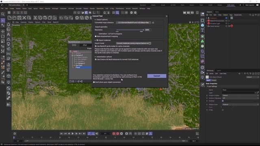Open the search magnifier in the left toolbar
260x146 pixels.
(x=3, y=14)
